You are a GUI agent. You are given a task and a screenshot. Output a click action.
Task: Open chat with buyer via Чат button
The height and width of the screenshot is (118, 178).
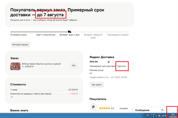tap(74, 65)
